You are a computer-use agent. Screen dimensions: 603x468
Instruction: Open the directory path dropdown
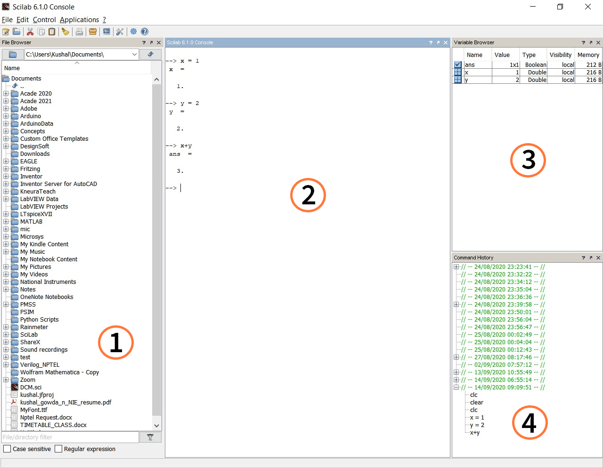tap(134, 55)
